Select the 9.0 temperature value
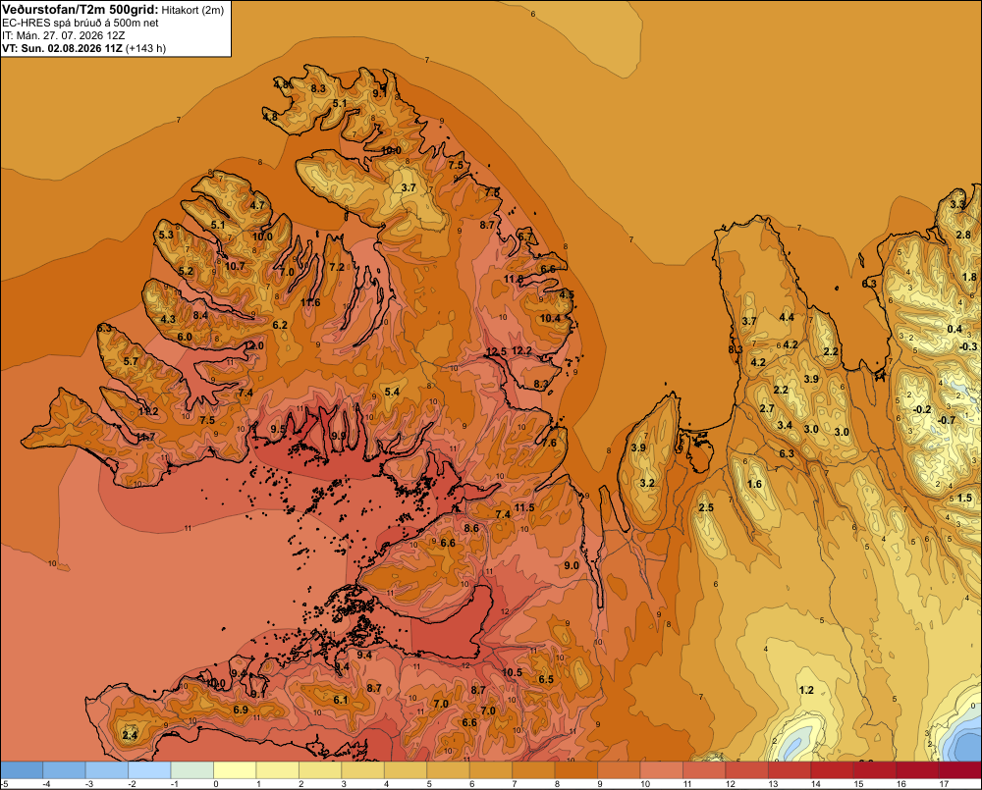Screen dimensions: 982x790 (572, 565)
